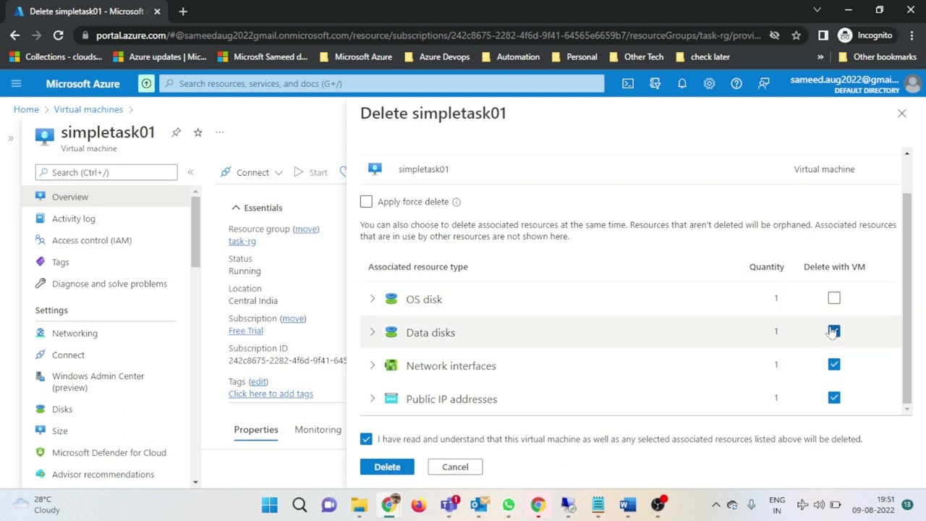This screenshot has height=521, width=926.
Task: Click the resource menu Search (Ctrl+/) field
Action: (x=106, y=172)
